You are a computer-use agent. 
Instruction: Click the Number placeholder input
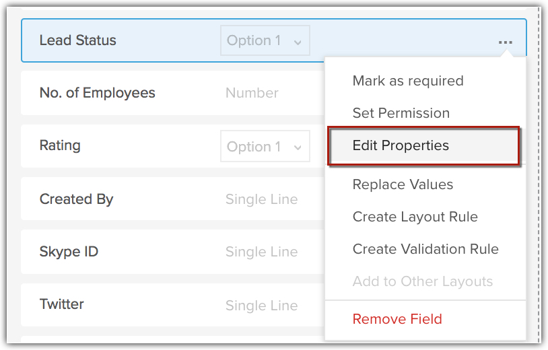click(x=252, y=93)
